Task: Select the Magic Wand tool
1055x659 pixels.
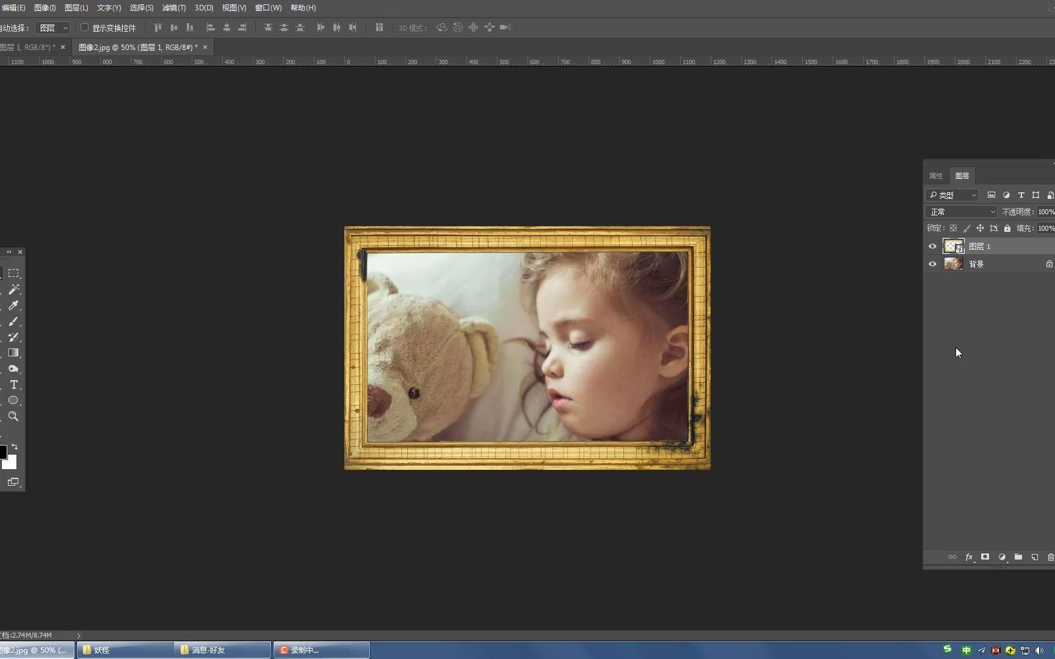Action: click(x=13, y=289)
